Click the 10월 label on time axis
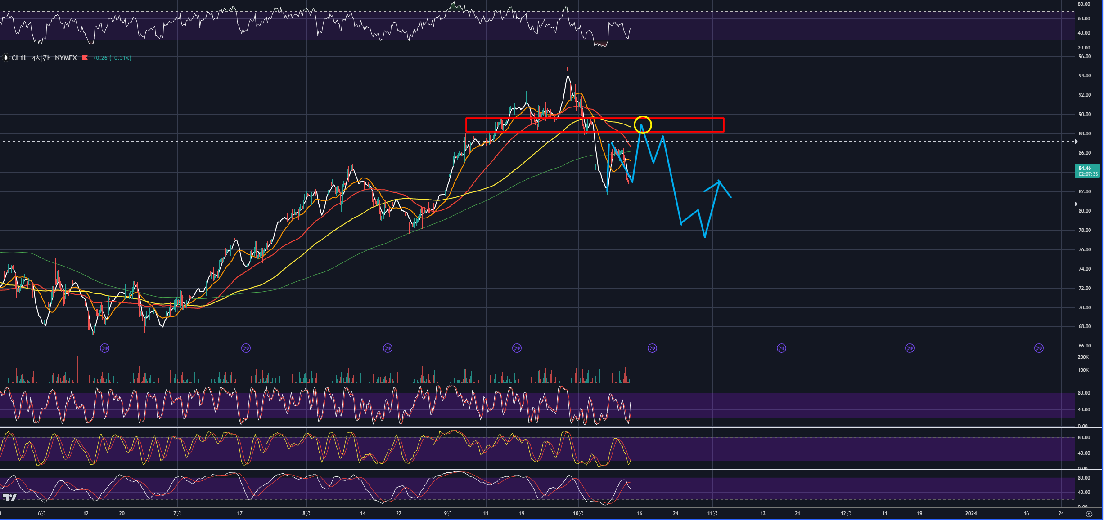Image resolution: width=1104 pixels, height=520 pixels. pyautogui.click(x=578, y=513)
